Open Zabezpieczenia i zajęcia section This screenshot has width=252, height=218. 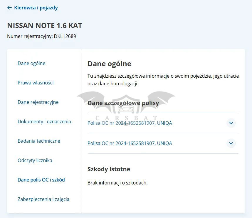(43, 199)
